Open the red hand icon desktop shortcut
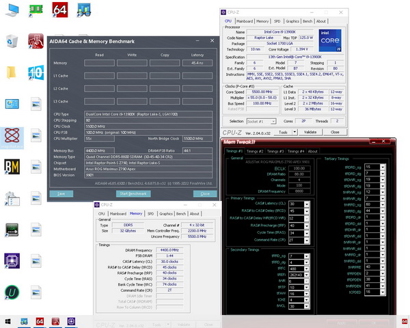Screen dimensions: 410x328 [36, 41]
